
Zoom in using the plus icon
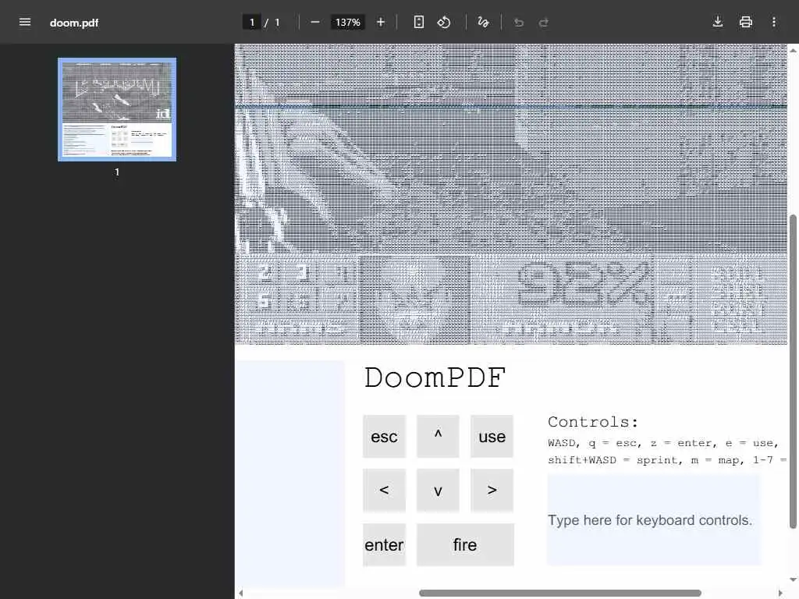tap(380, 22)
